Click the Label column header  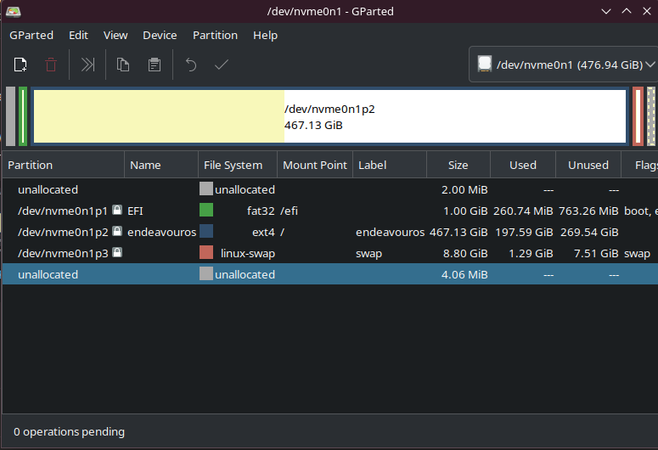pyautogui.click(x=390, y=165)
